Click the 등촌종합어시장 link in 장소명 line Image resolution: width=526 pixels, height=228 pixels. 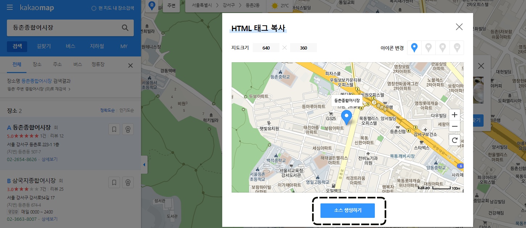pyautogui.click(x=37, y=81)
